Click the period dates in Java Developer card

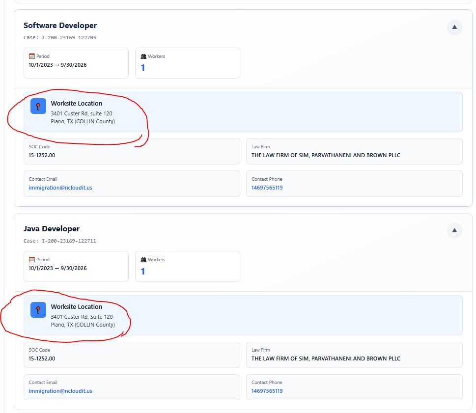click(57, 268)
